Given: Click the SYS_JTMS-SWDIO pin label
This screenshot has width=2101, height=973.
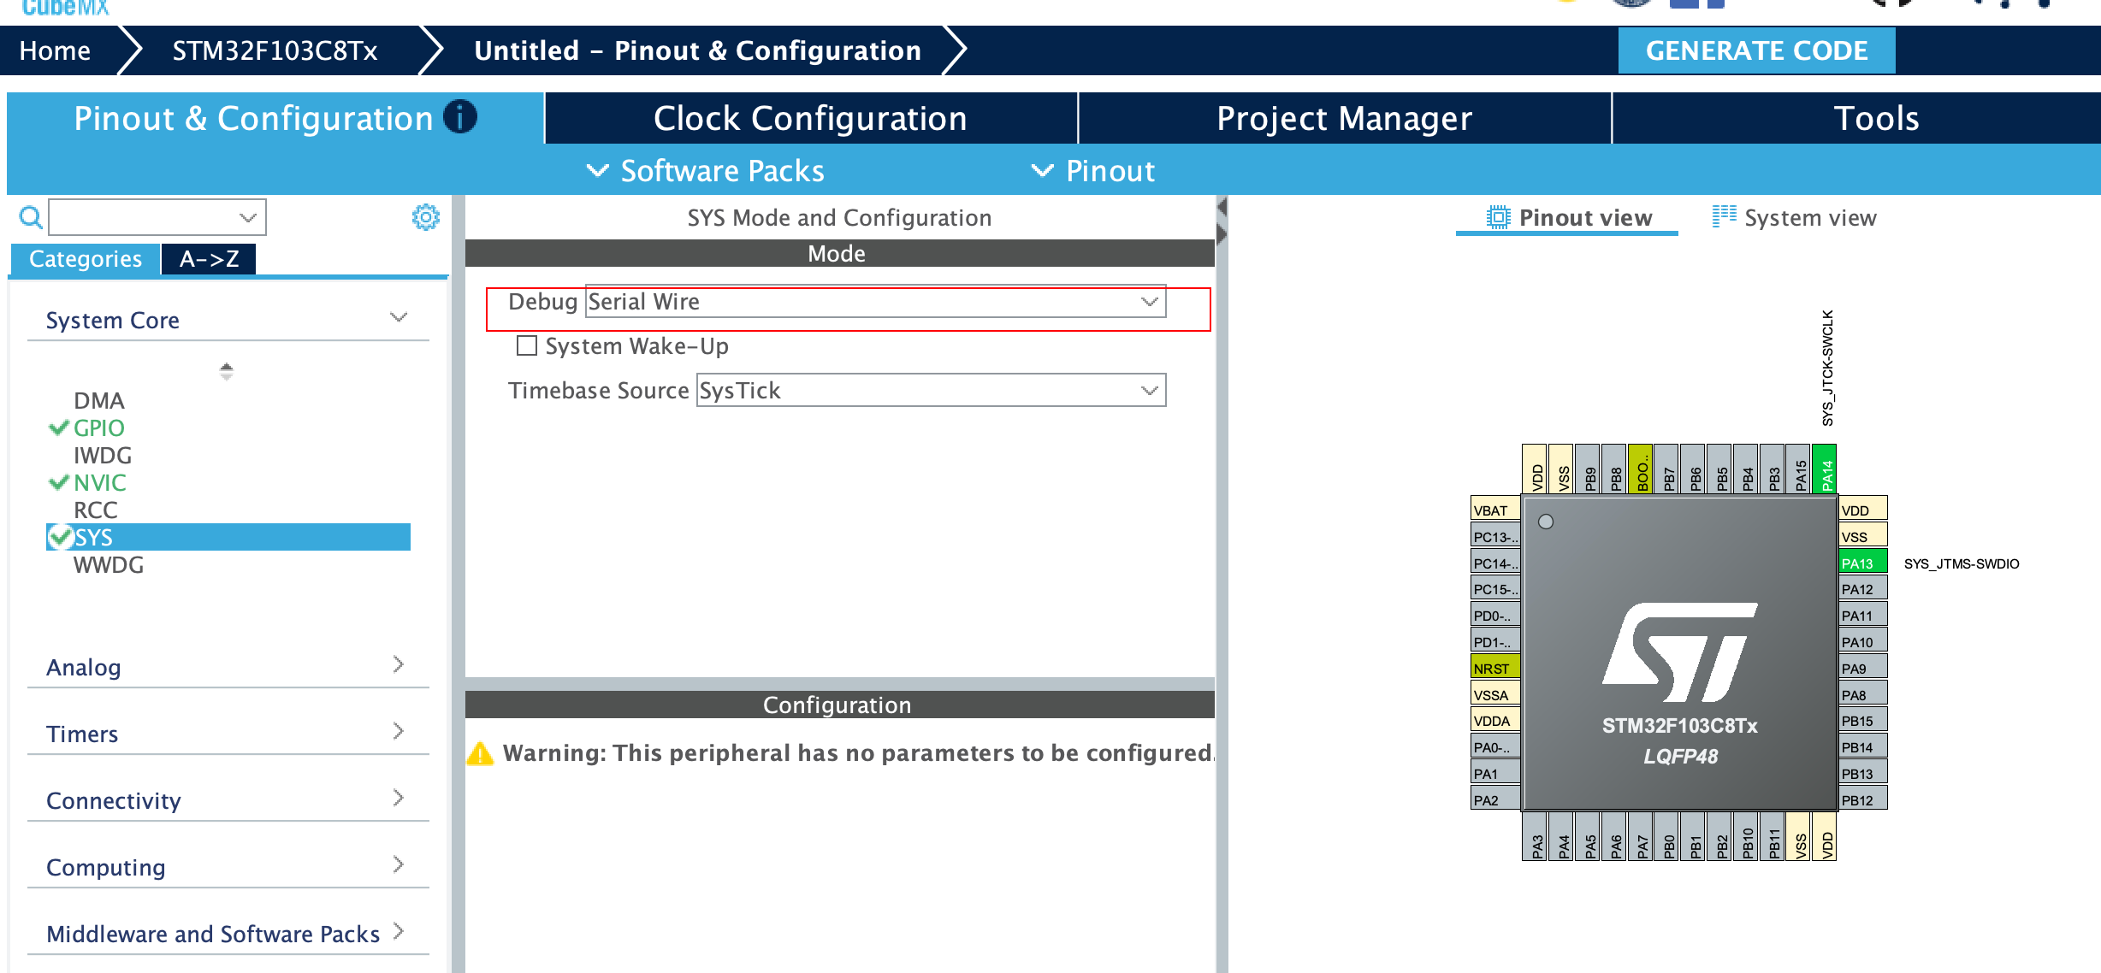Looking at the screenshot, I should coord(1962,563).
